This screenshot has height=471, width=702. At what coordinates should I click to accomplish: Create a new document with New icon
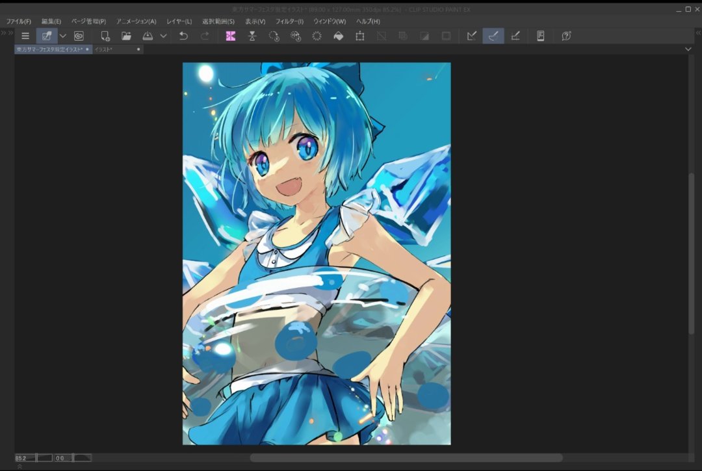pos(105,36)
